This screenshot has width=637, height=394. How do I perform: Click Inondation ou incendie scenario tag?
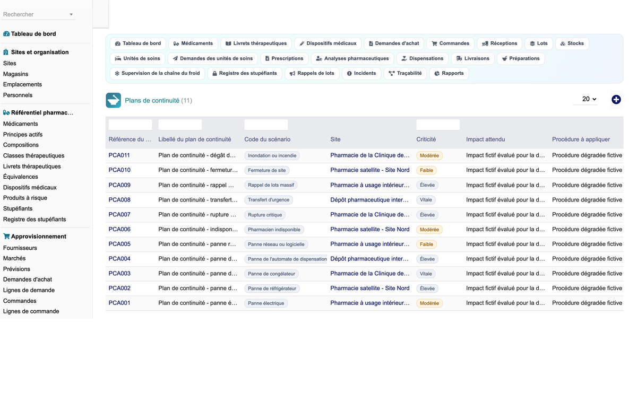(x=272, y=156)
